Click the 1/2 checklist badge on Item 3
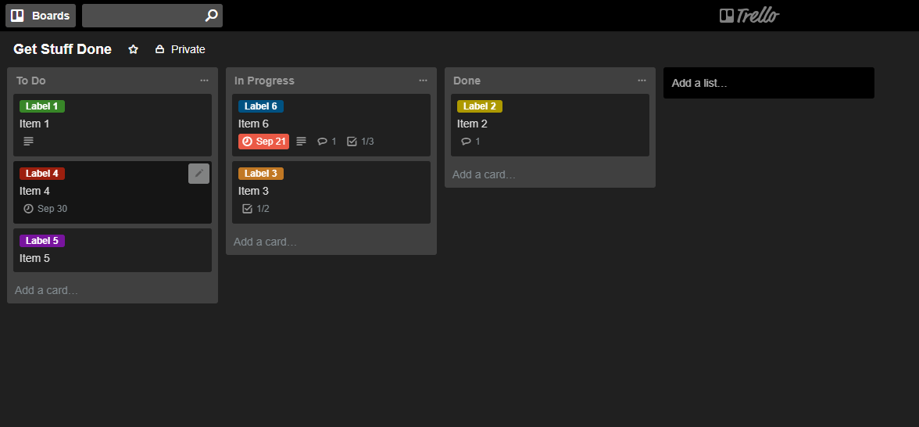This screenshot has height=427, width=919. click(x=256, y=209)
